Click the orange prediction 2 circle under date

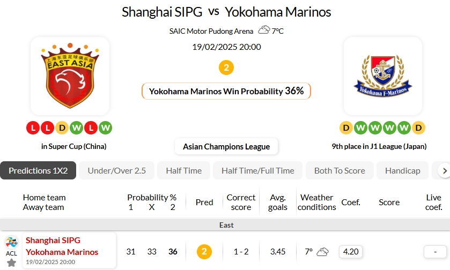pyautogui.click(x=226, y=67)
